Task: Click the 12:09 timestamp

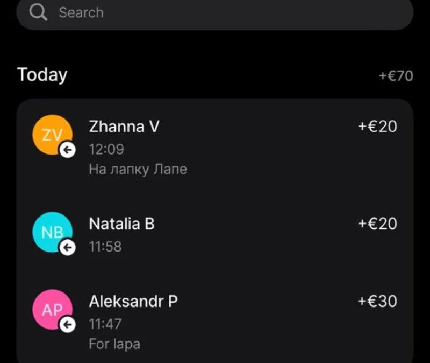Action: coord(106,149)
